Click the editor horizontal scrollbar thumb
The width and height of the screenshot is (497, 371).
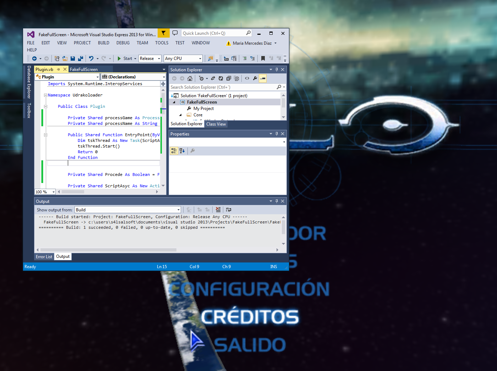point(73,192)
